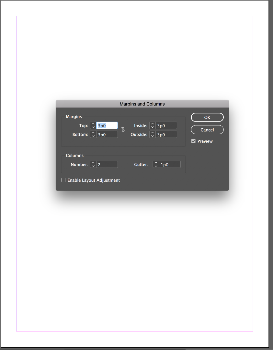This screenshot has height=350, width=273.
Task: Click the Outside margin stepper arrows
Action: (x=153, y=134)
